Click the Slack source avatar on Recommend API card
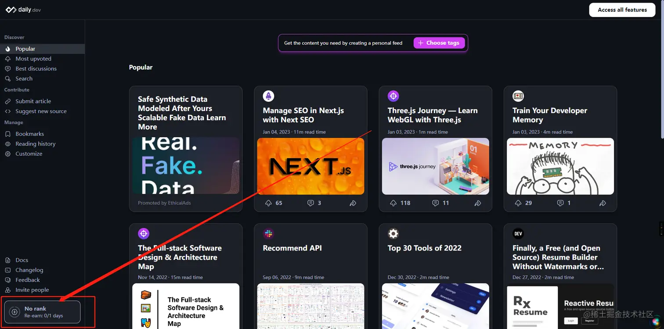Image resolution: width=664 pixels, height=329 pixels. pyautogui.click(x=268, y=233)
